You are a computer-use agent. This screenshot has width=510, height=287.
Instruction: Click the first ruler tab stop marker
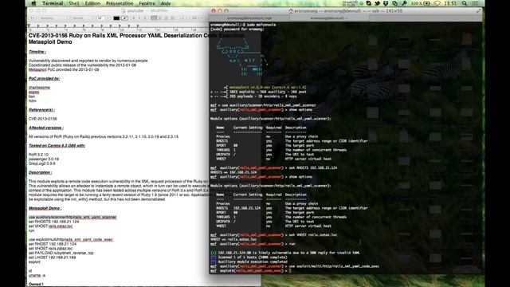(x=38, y=26)
